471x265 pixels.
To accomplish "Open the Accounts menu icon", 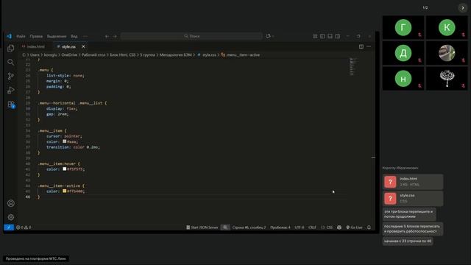I will (11, 203).
